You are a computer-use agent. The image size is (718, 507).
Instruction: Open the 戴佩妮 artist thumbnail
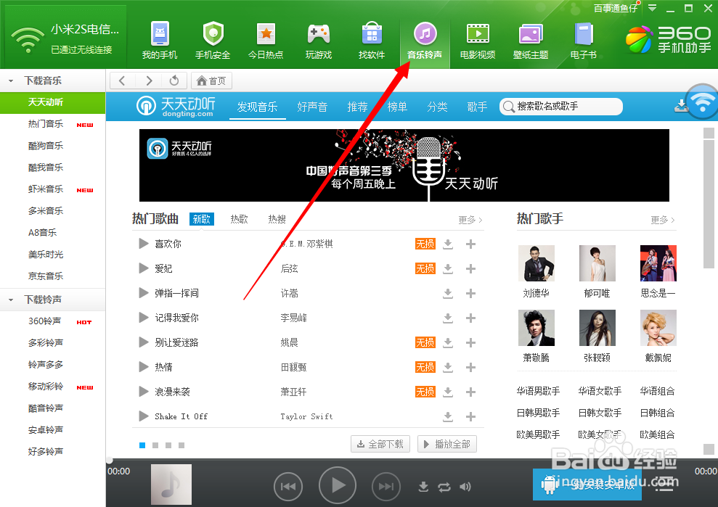pos(658,328)
